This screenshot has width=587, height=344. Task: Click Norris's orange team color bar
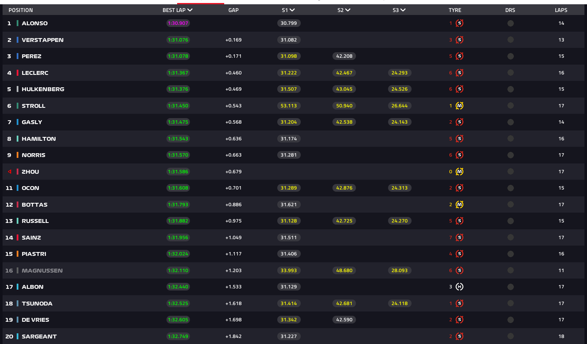click(x=18, y=155)
